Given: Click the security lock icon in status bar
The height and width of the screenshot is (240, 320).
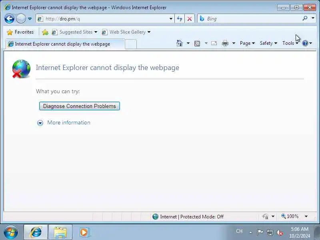Looking at the screenshot, I should (266, 216).
